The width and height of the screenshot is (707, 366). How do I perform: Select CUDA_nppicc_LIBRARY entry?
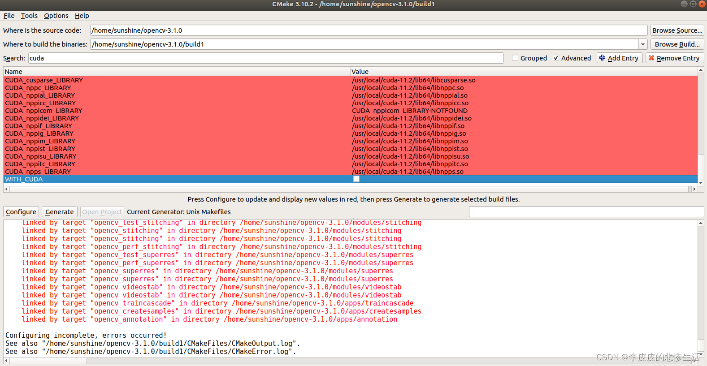(40, 103)
